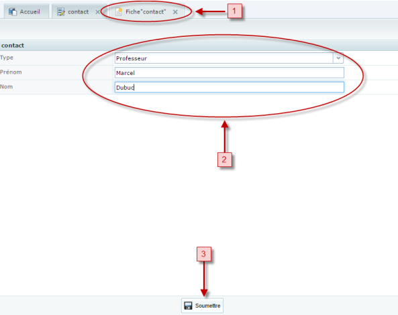Click the Accueil home icon
This screenshot has height=315, width=398.
coord(13,11)
